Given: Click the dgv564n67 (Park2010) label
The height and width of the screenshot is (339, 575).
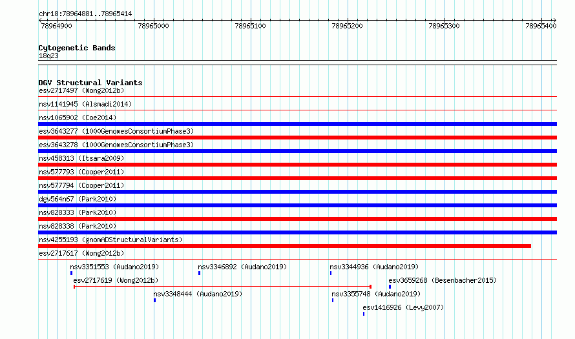Looking at the screenshot, I should pos(78,199).
